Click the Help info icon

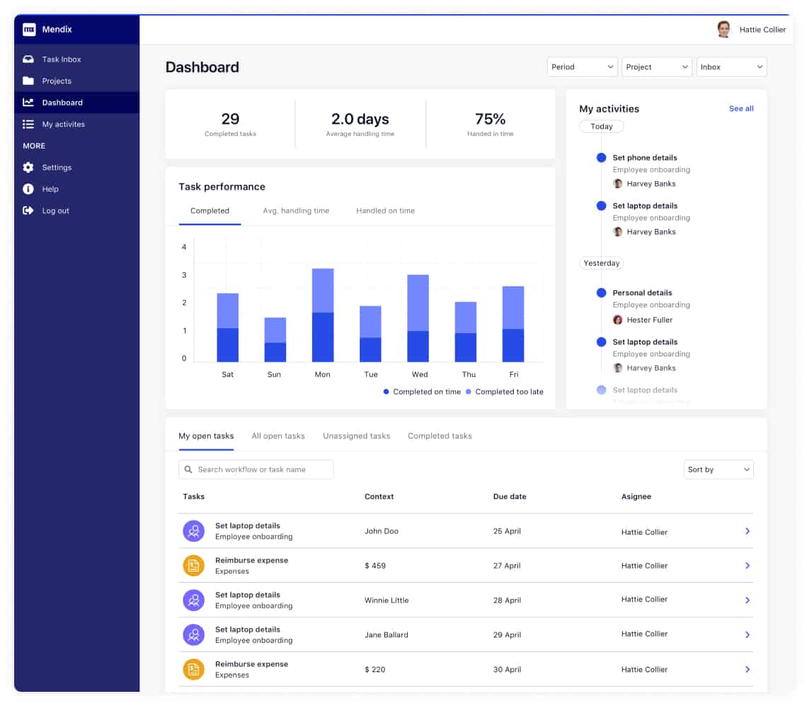[28, 189]
